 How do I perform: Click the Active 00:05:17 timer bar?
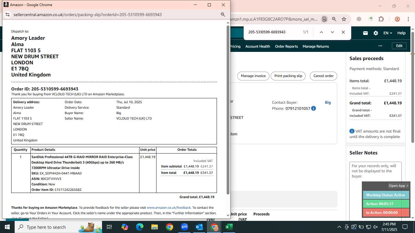pos(386,204)
